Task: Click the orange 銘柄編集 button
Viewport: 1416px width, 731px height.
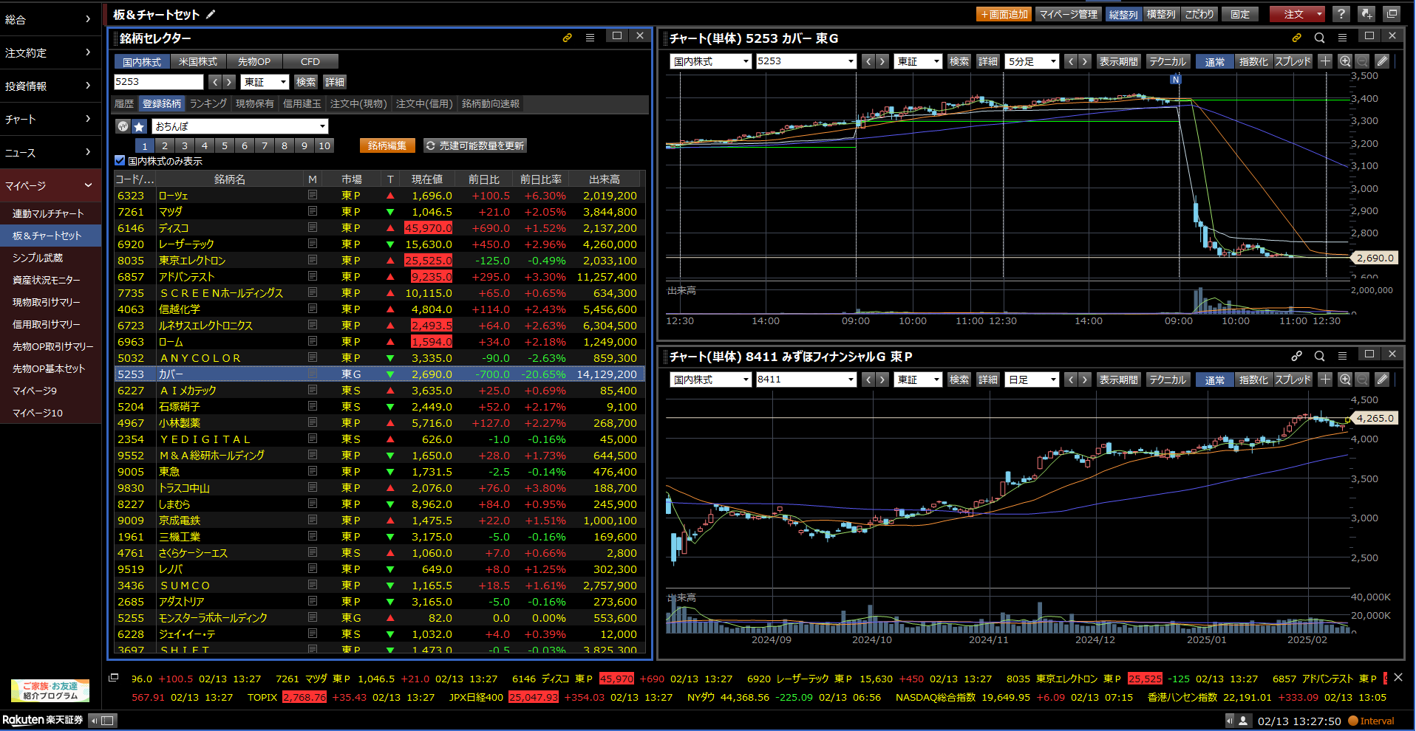Action: 387,145
